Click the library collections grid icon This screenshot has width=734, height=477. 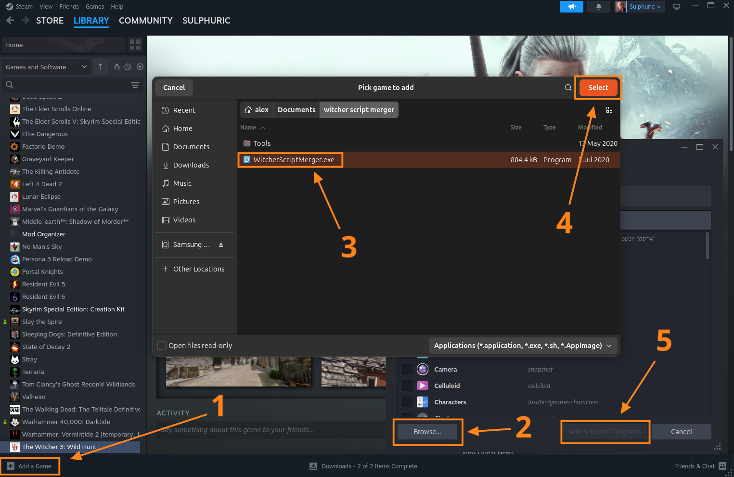135,45
